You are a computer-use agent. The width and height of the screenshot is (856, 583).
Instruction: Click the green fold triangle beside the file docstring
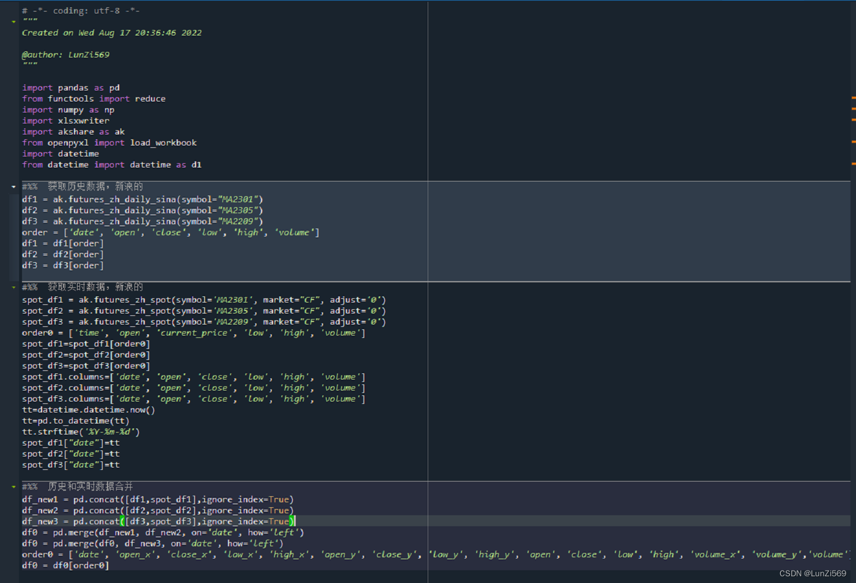(x=13, y=20)
